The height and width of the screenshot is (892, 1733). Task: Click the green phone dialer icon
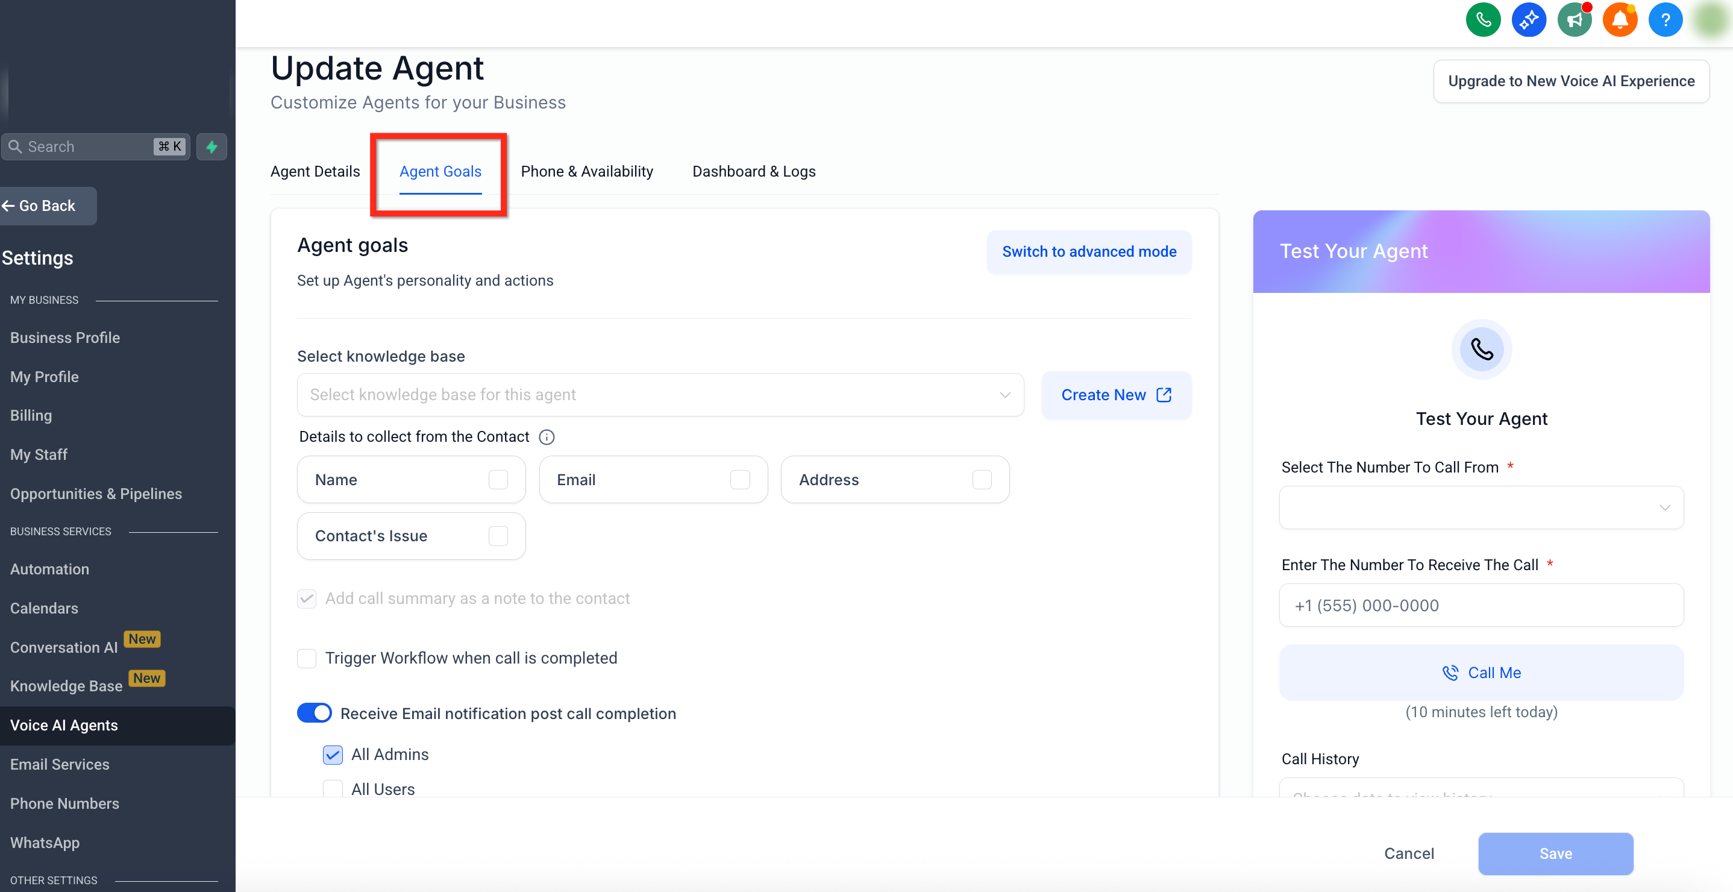(1483, 20)
